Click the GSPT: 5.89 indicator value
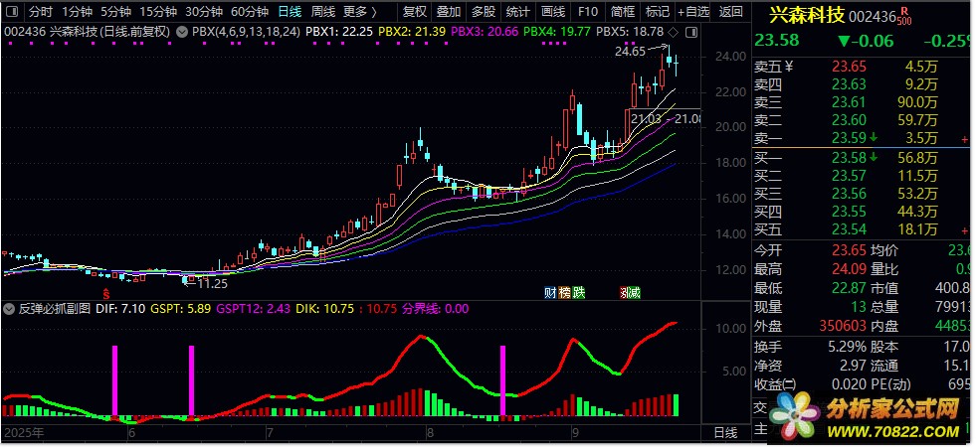 180,308
